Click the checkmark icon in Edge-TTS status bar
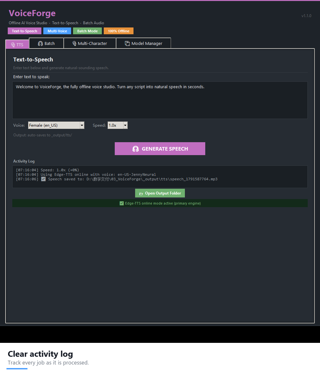The image size is (320, 370). tap(122, 203)
